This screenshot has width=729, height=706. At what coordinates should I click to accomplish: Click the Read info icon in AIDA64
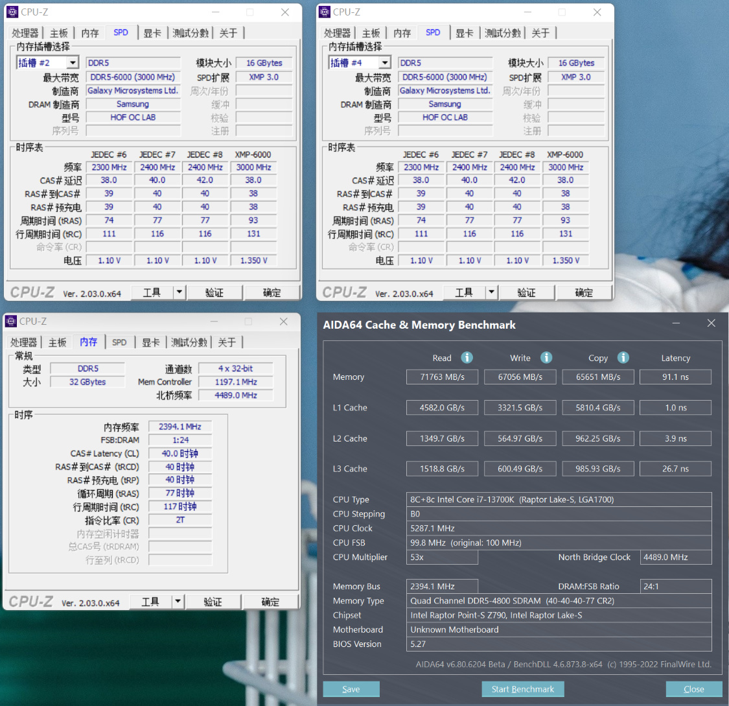(x=467, y=357)
